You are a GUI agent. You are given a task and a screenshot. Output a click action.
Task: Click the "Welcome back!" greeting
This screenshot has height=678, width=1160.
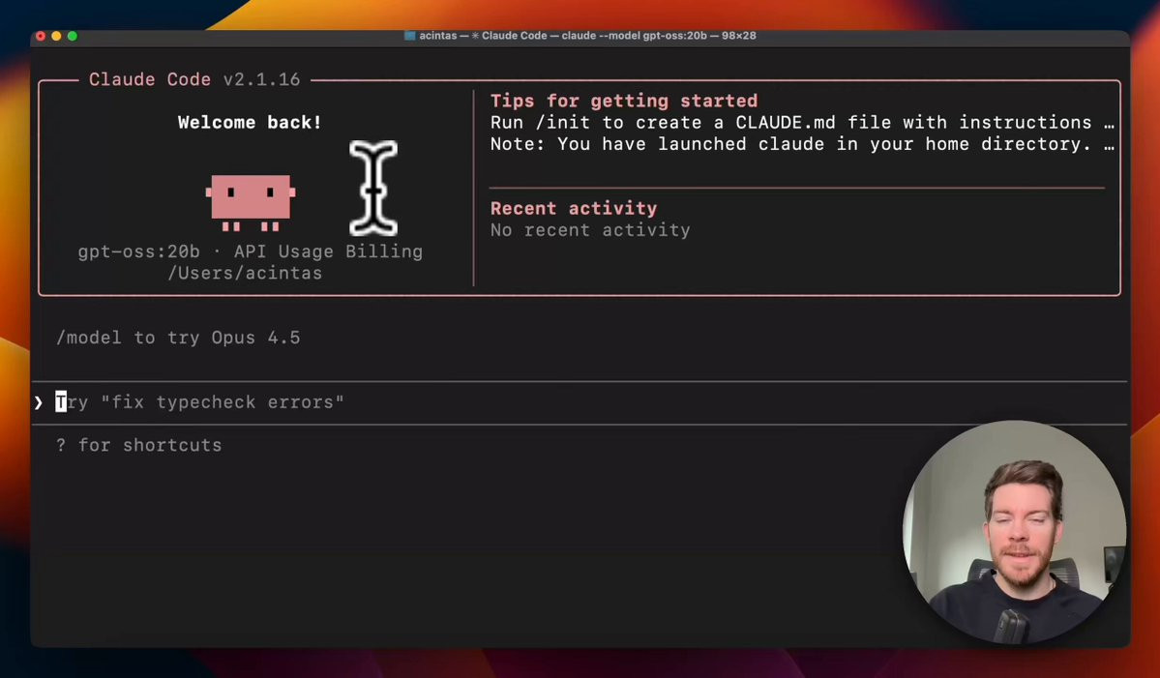[250, 122]
